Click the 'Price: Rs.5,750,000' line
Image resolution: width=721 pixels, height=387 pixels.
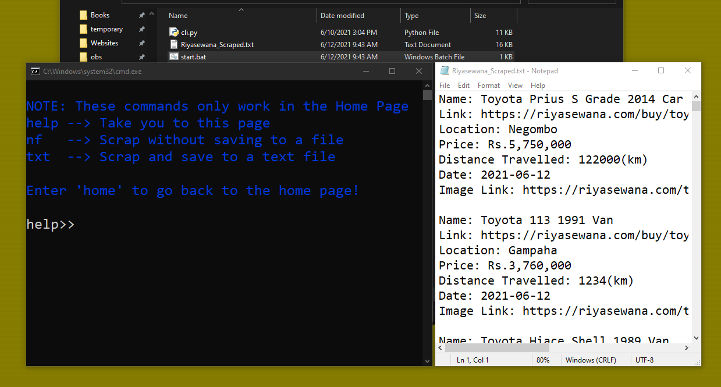505,144
